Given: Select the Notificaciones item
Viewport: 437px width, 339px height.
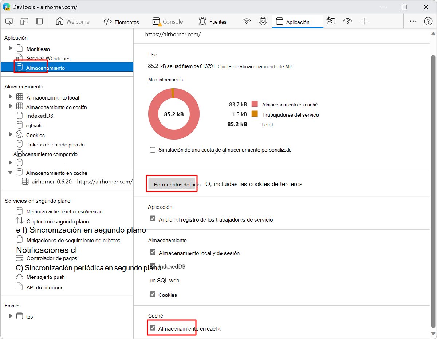Looking at the screenshot, I should (47, 250).
